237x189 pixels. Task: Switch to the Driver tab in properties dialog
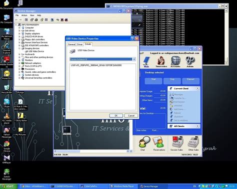pyautogui.click(x=79, y=44)
